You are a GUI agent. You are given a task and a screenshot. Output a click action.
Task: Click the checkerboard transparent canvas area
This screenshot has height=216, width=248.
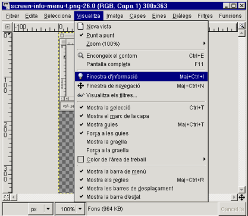(67, 152)
